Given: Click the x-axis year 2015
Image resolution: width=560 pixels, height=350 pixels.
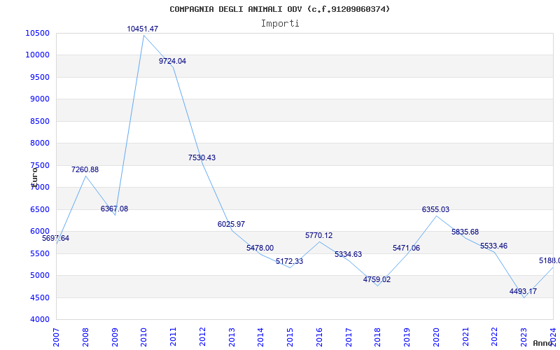Looking at the screenshot, I should (290, 337).
